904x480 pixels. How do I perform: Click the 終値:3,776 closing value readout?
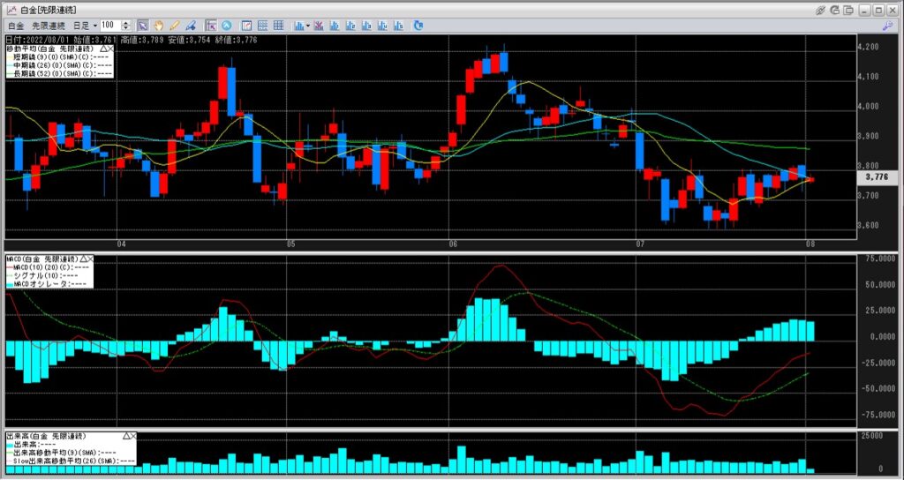(x=236, y=40)
